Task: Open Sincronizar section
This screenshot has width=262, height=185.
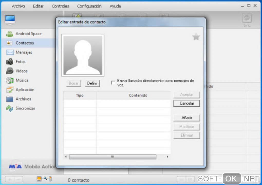Action: coord(21,109)
